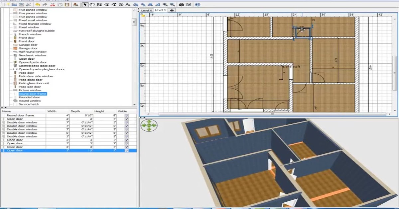399x209 pixels.
Task: Click the Add furniture to home icon
Action: (x=76, y=5)
